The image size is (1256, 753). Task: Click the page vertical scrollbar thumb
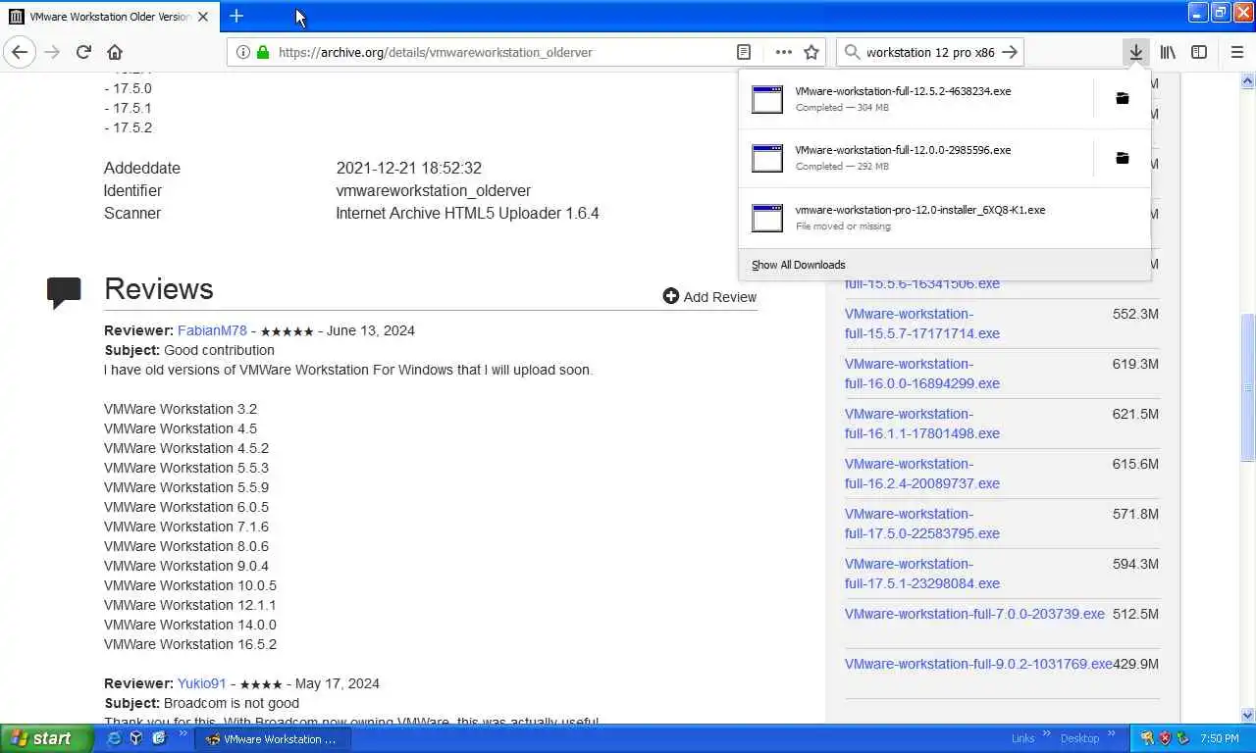(x=1248, y=387)
